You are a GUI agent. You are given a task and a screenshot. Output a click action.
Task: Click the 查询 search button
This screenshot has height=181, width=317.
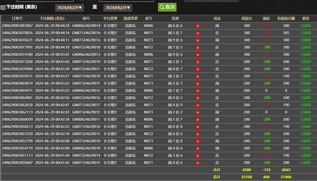tap(167, 7)
